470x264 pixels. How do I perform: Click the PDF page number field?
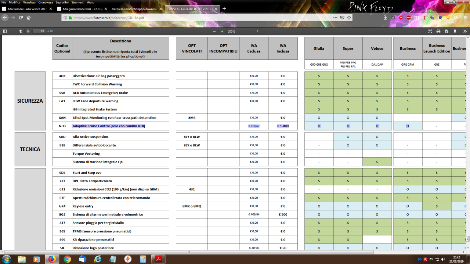pyautogui.click(x=39, y=31)
